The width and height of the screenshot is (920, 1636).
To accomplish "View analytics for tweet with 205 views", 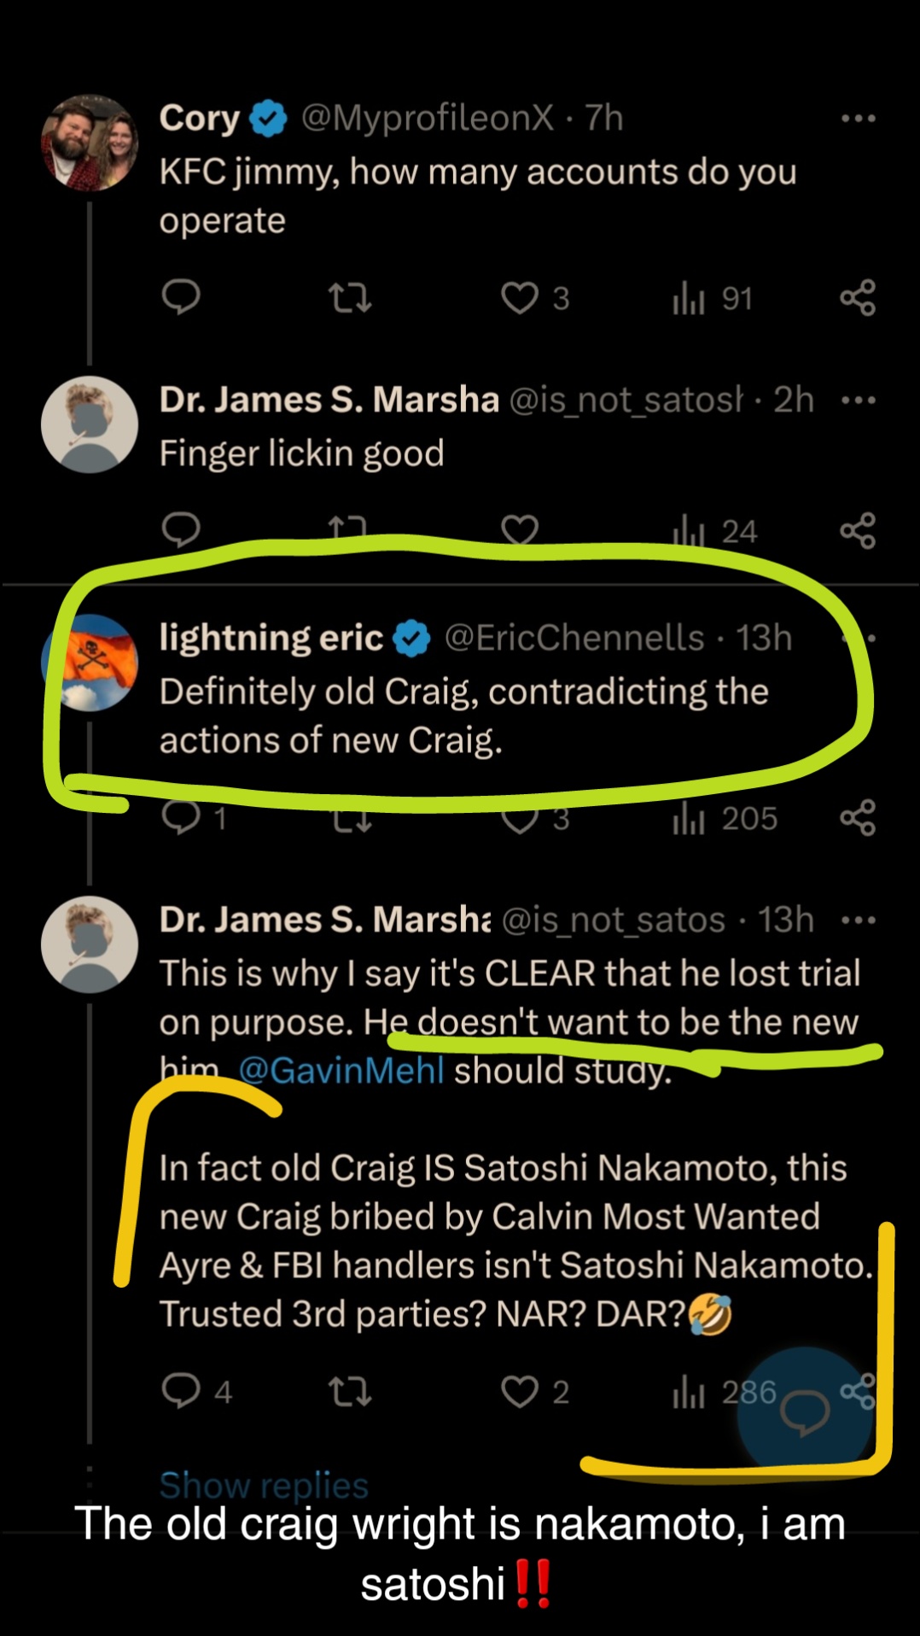I will coord(725,819).
